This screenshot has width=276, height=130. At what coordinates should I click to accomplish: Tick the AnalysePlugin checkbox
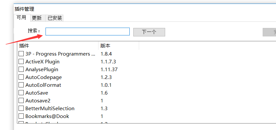point(21,70)
